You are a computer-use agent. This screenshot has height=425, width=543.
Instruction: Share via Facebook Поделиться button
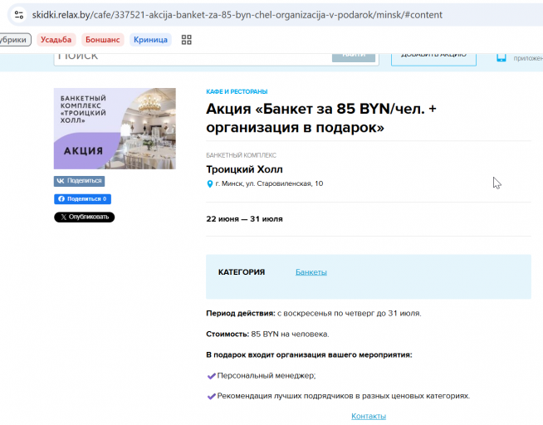(x=82, y=199)
